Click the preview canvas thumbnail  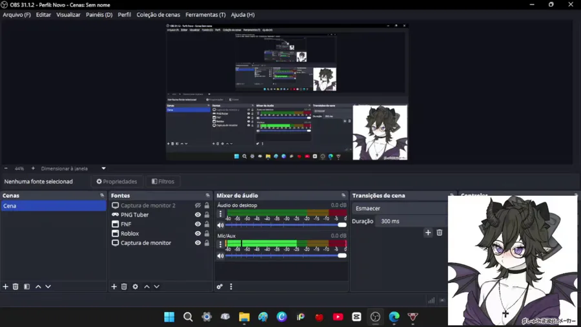click(287, 92)
